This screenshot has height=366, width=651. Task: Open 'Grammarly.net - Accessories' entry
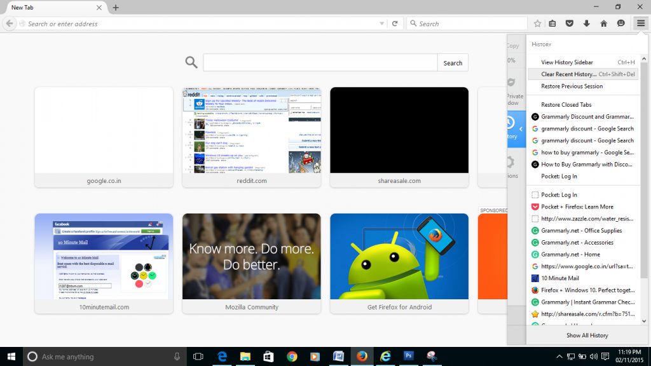coord(584,243)
